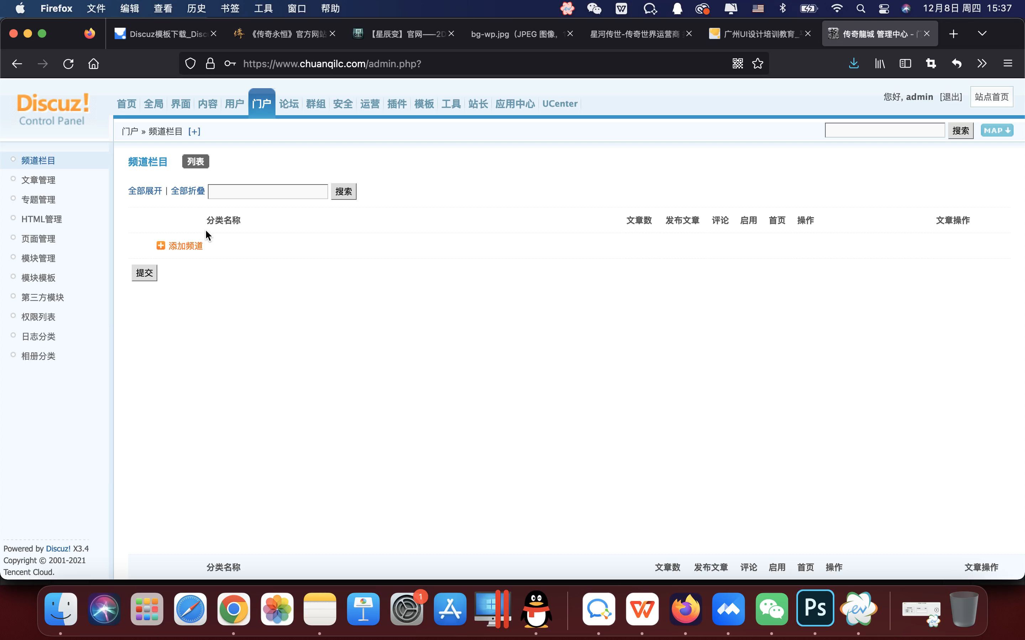Viewport: 1025px width, 640px height.
Task: Click the 频道栏目 sidebar icon
Action: [13, 160]
